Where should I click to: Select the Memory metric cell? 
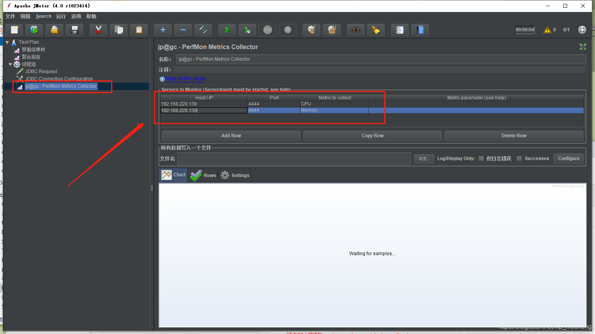pos(335,111)
